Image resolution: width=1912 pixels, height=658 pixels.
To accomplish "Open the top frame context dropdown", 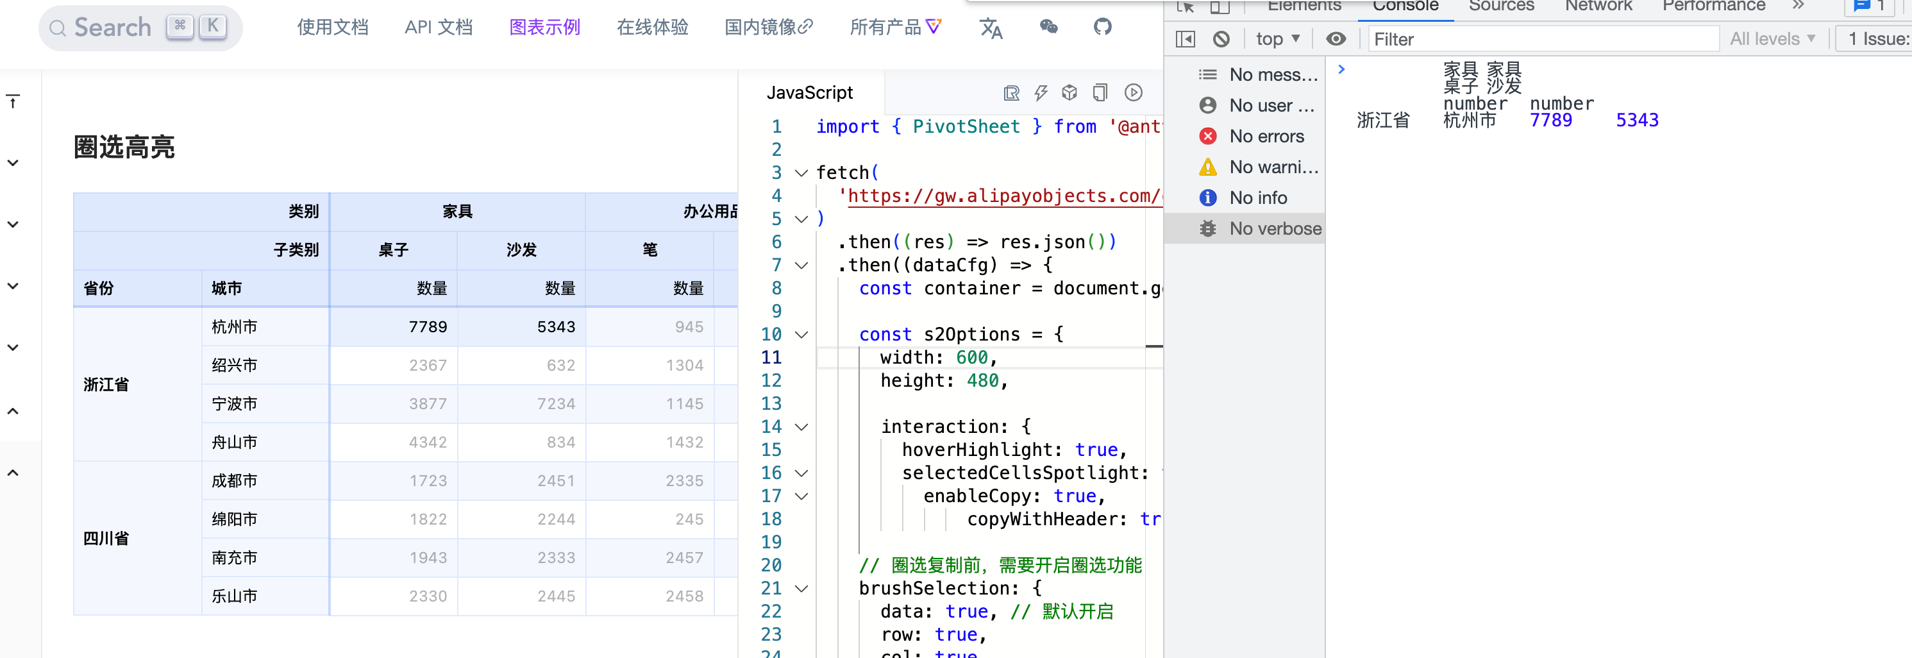I will (x=1277, y=38).
